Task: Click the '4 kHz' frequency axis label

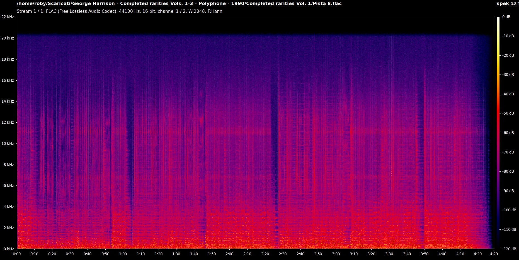Action: [x=9, y=207]
